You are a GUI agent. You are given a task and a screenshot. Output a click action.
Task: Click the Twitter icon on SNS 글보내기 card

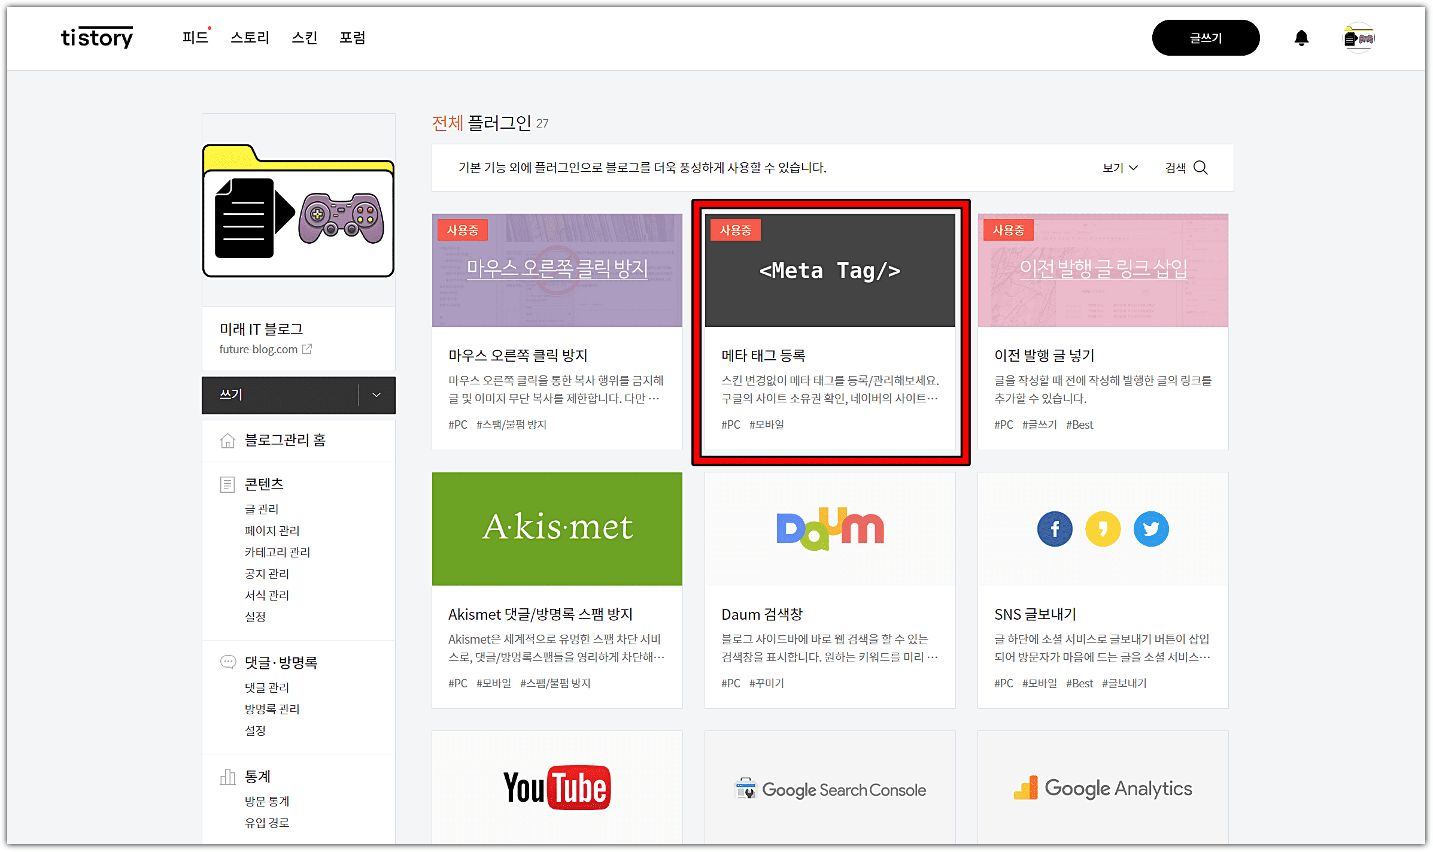1150,529
